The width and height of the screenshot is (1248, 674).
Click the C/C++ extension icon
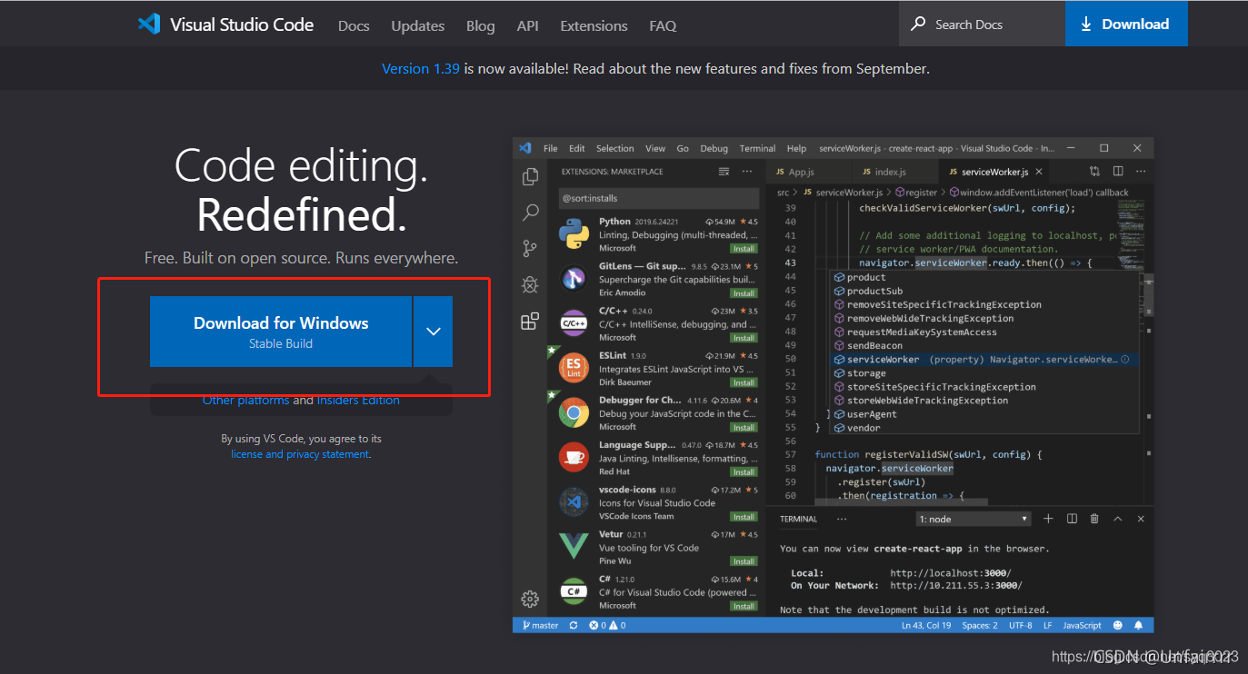coord(574,323)
